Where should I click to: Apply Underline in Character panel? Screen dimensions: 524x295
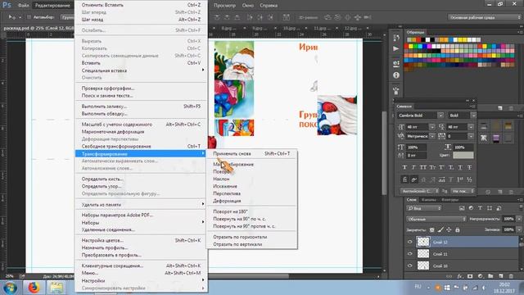[x=460, y=167]
